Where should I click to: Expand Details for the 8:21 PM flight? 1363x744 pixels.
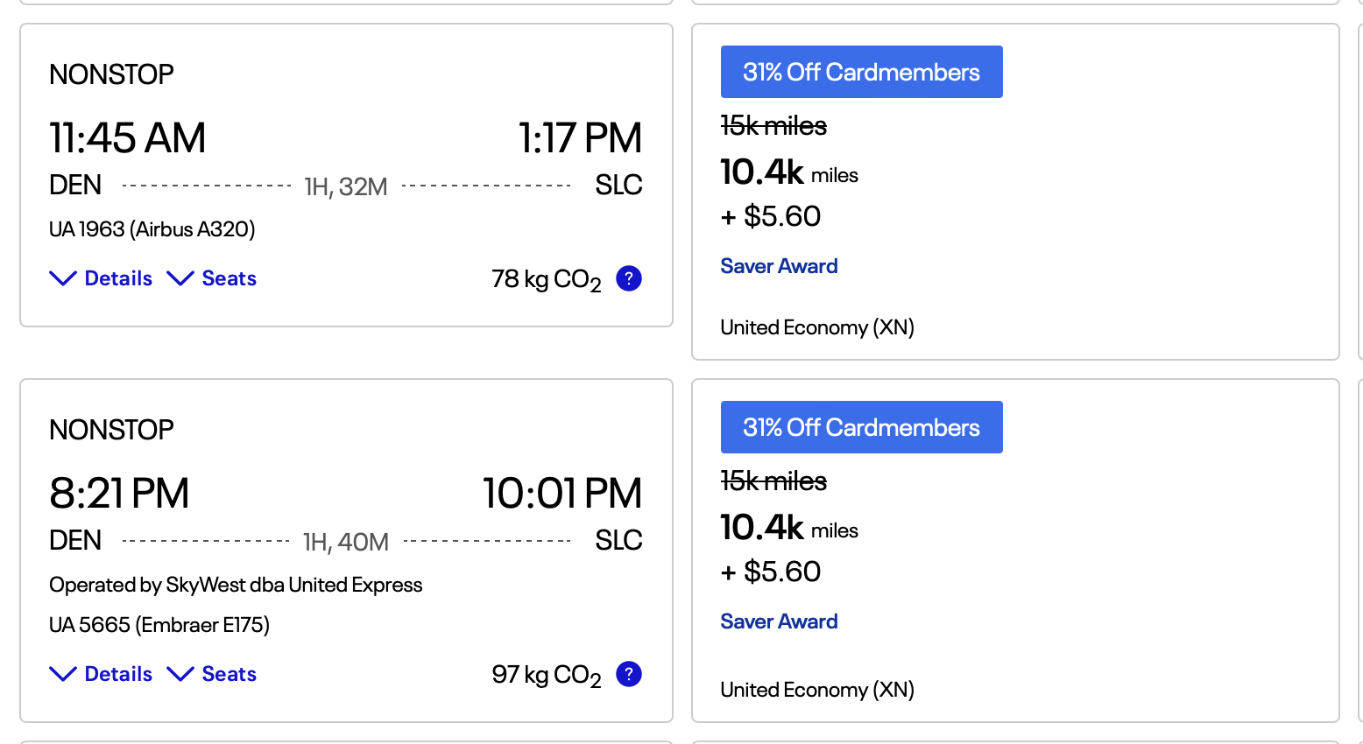pyautogui.click(x=102, y=674)
